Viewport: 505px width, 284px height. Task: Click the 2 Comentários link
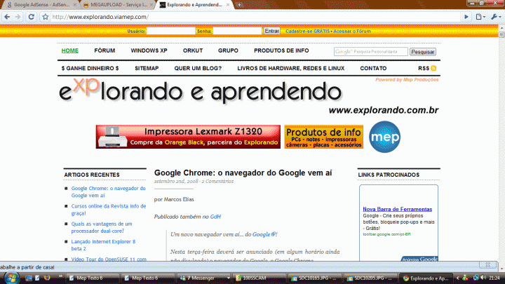pyautogui.click(x=217, y=182)
